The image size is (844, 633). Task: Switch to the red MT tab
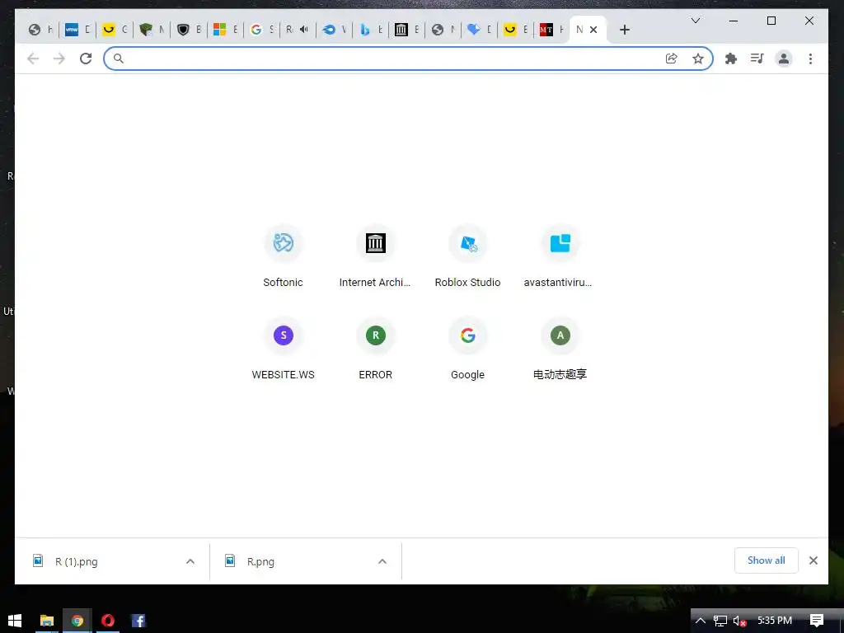[x=551, y=30]
